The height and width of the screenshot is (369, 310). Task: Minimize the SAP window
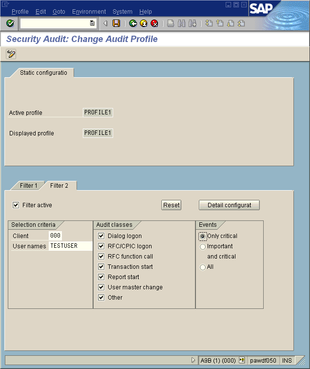(228, 5)
